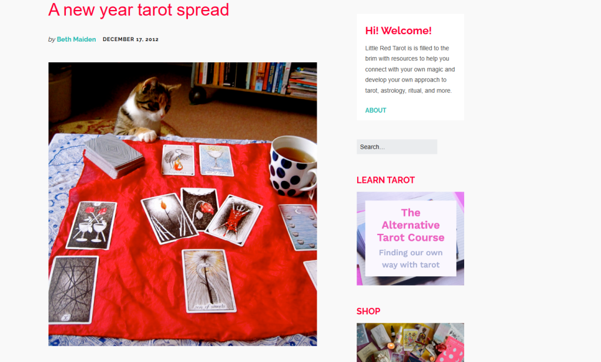The height and width of the screenshot is (362, 601).
Task: Click the December 17, 2012 post date
Action: (x=130, y=39)
